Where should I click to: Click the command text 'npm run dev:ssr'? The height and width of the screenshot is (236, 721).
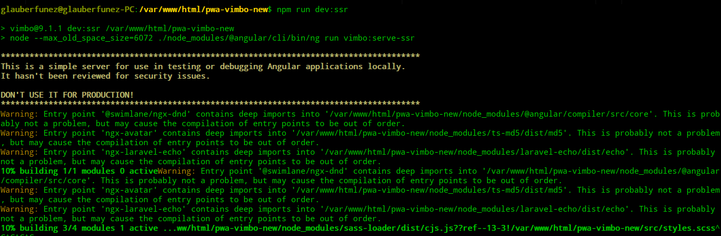(x=312, y=10)
